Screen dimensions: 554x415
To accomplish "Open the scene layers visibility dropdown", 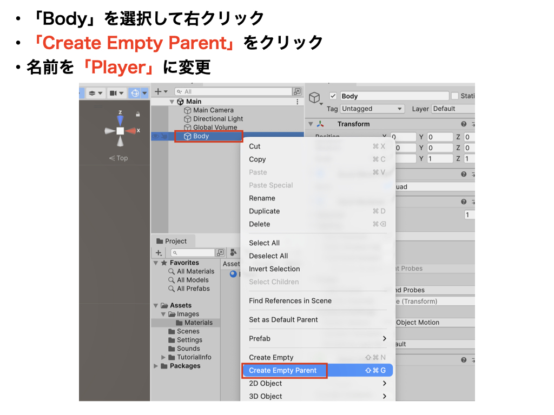I will tap(95, 93).
